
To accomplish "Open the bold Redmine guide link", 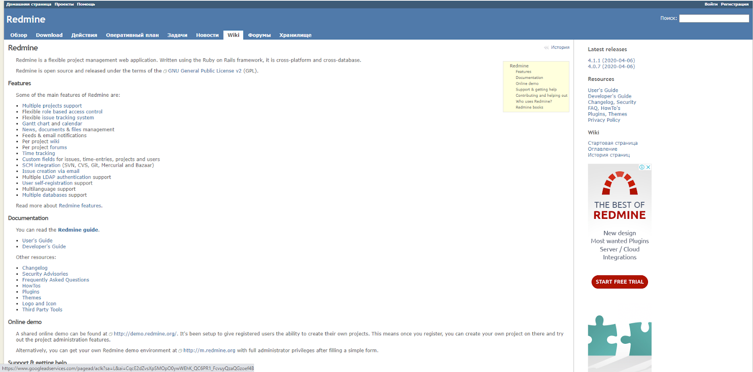I will coord(78,230).
